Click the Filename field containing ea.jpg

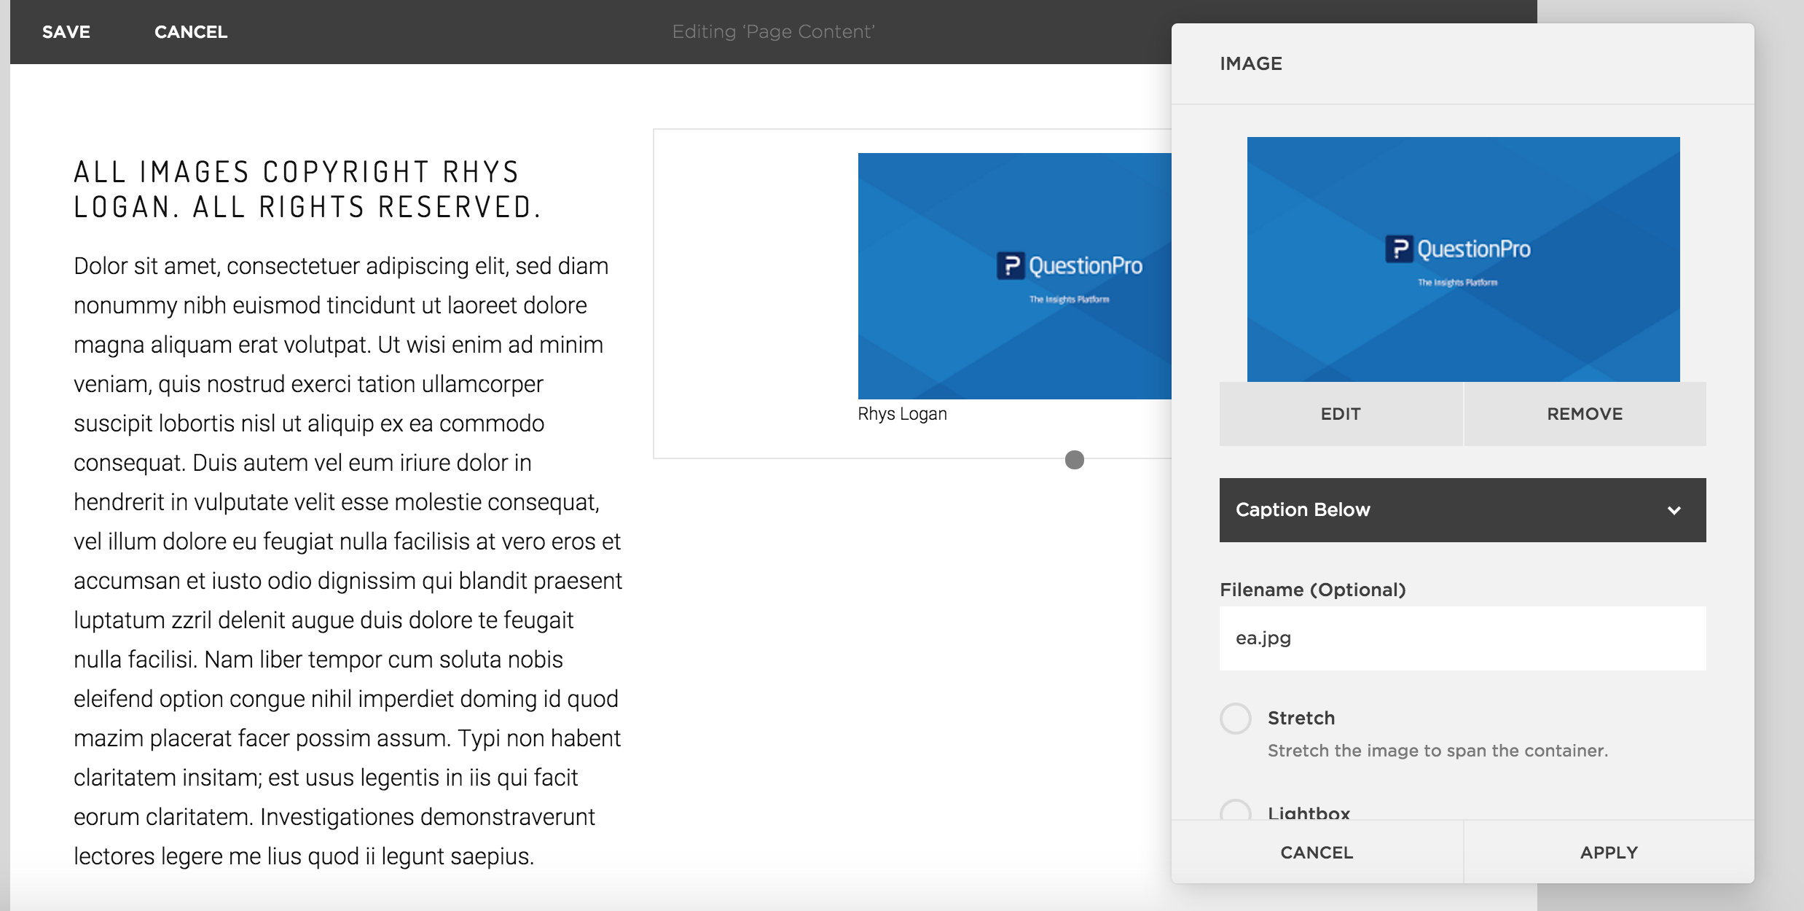(1463, 638)
